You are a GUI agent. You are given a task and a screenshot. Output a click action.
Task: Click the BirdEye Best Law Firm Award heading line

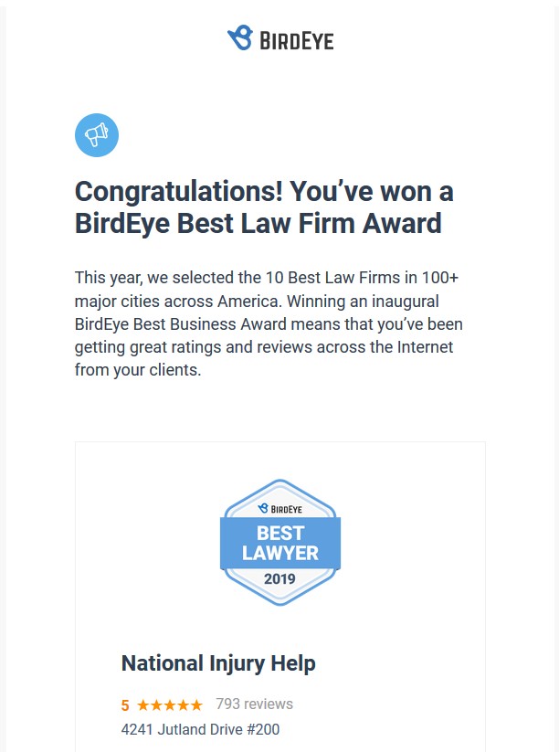click(258, 224)
